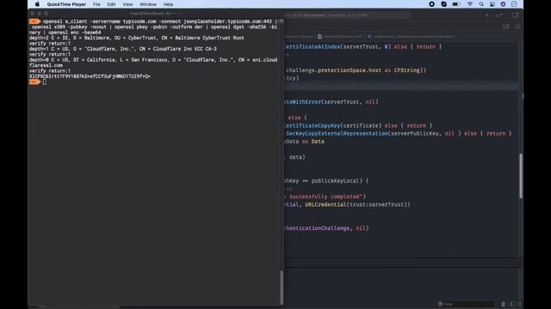Click the Swift file icon in Xcode jump bar

(x=319, y=36)
